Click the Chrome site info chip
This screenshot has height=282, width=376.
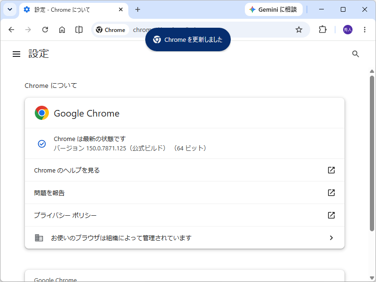110,30
